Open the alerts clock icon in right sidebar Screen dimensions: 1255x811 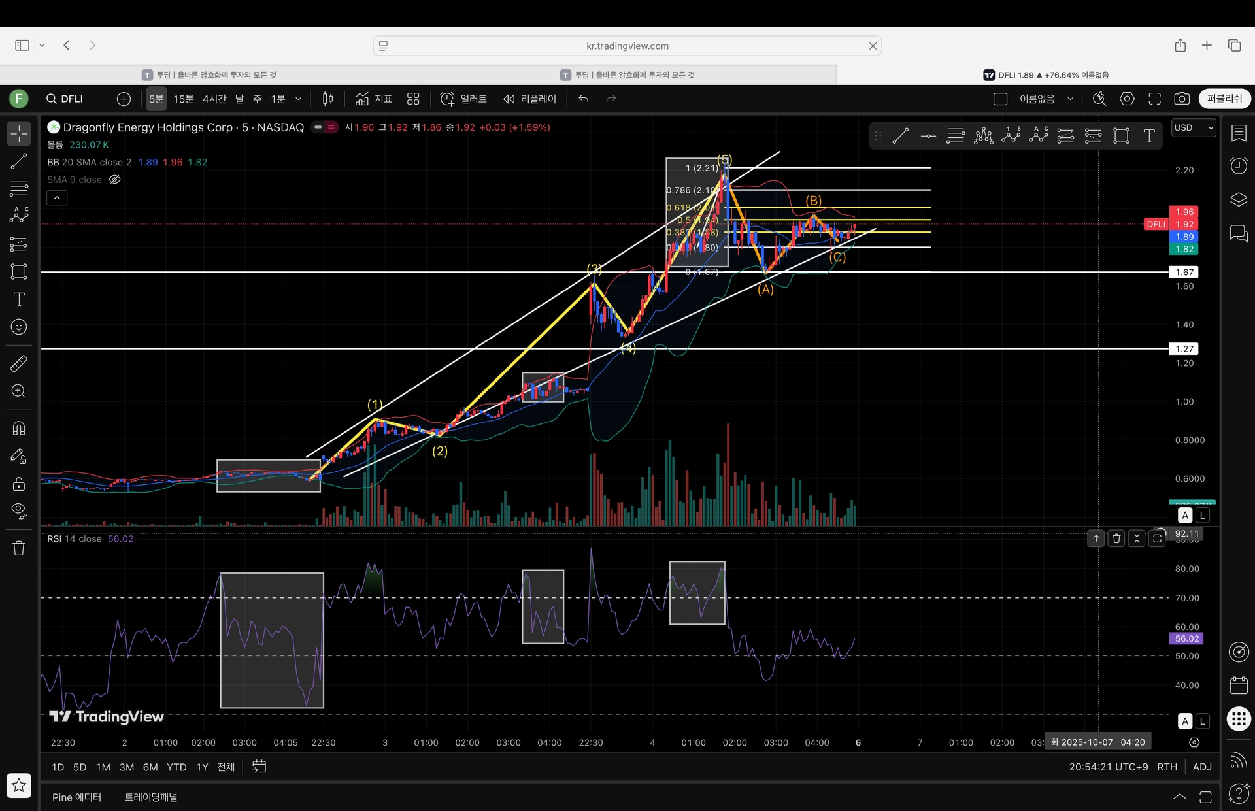pyautogui.click(x=1239, y=165)
